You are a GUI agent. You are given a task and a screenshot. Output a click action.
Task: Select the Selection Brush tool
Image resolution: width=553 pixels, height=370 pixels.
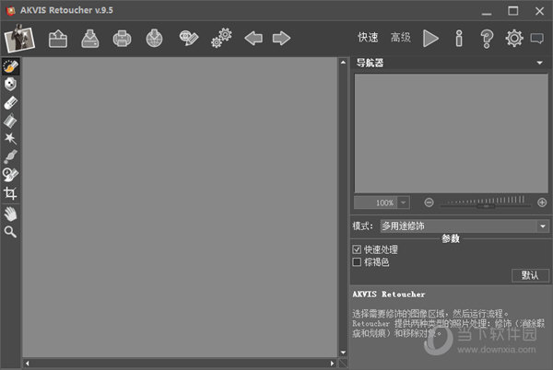point(10,66)
